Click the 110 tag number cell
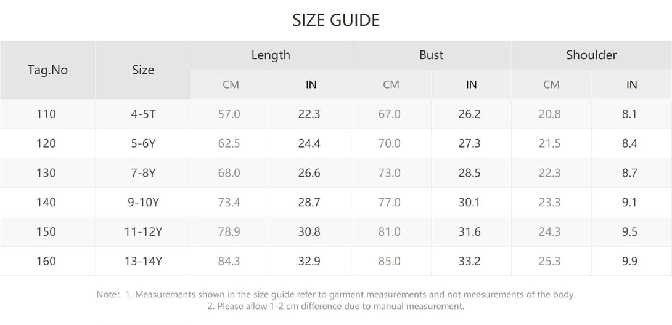The width and height of the screenshot is (672, 325). [x=46, y=114]
